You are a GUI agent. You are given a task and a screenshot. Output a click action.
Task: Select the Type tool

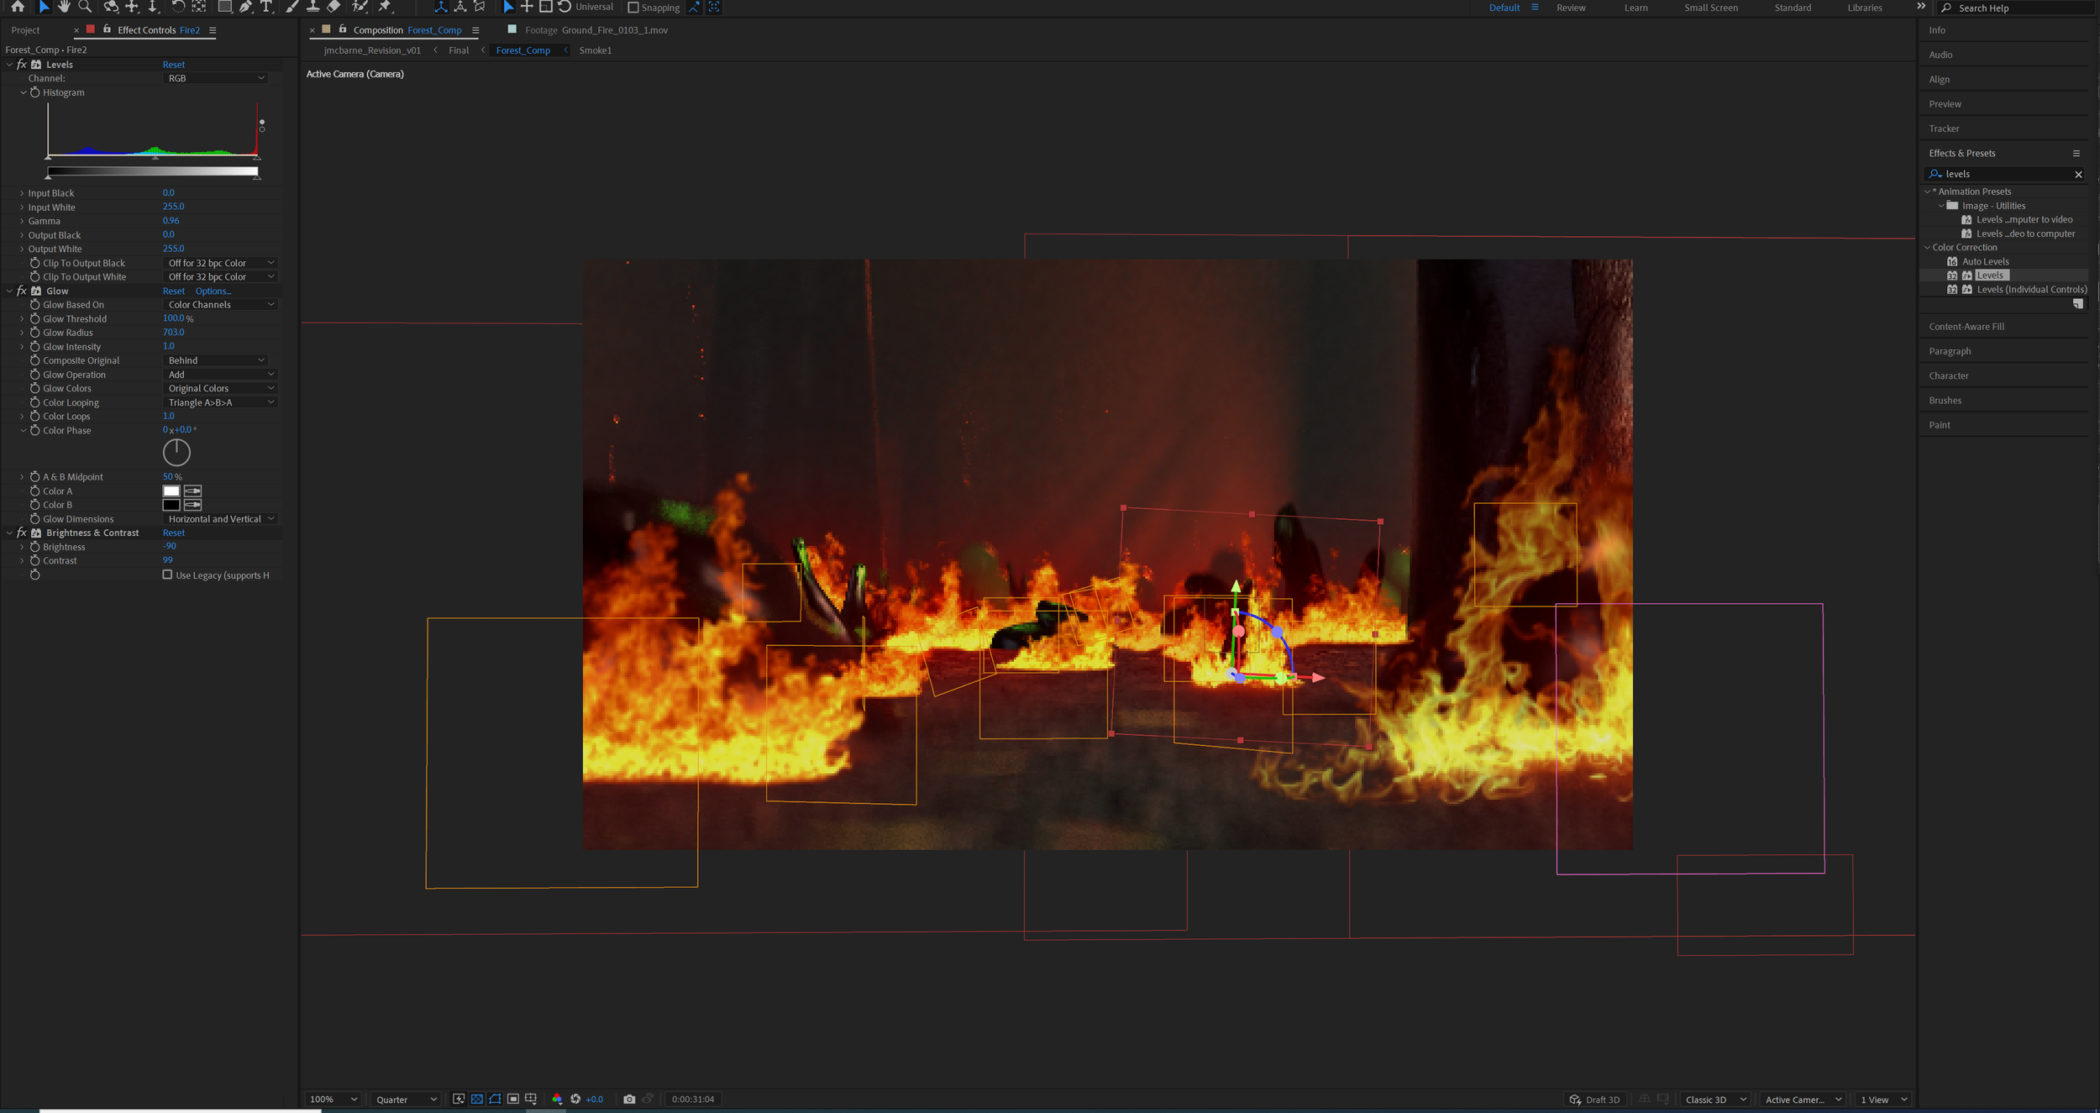266,7
